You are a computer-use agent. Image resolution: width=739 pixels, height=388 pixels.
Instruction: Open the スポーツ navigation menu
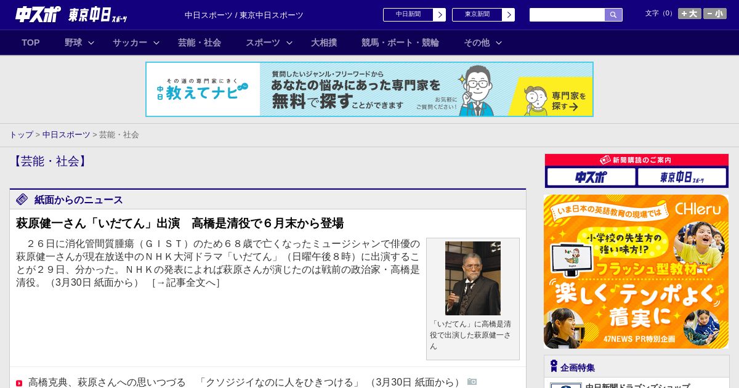tap(263, 42)
